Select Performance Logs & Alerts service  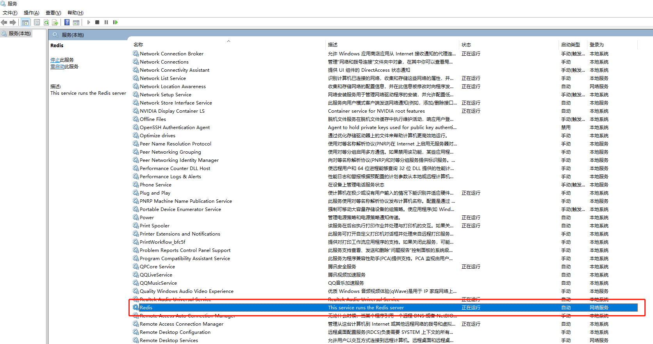170,177
